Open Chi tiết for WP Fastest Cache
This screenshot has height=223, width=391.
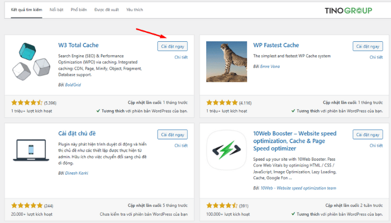click(376, 57)
